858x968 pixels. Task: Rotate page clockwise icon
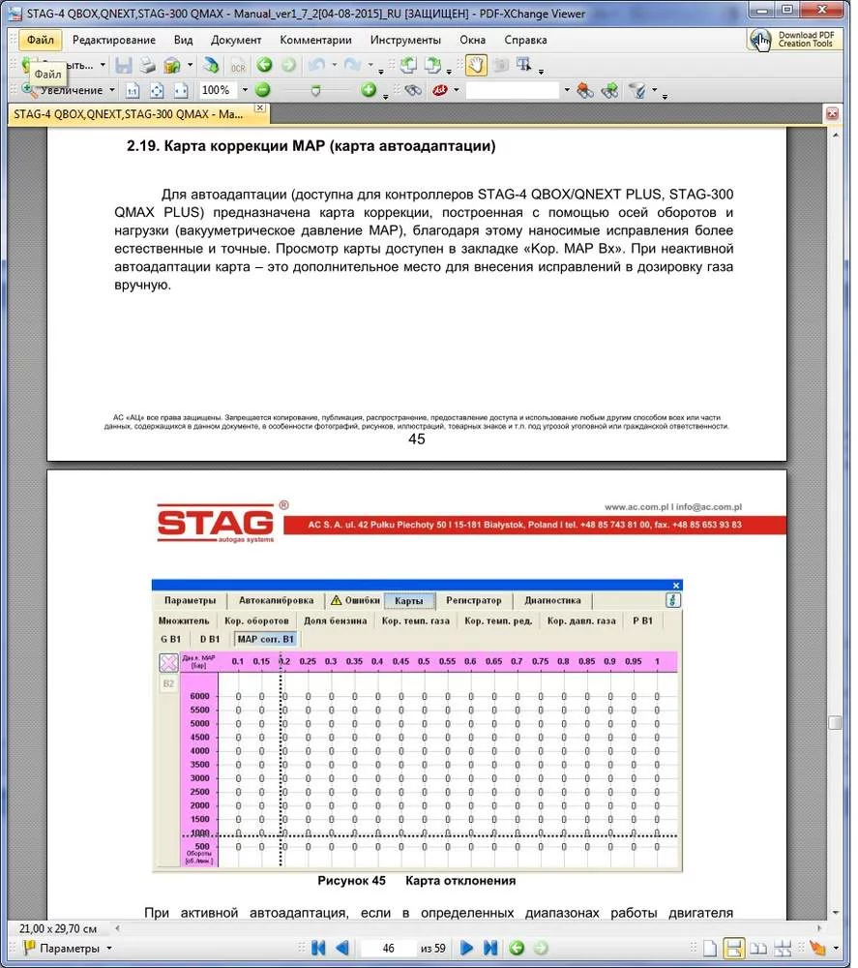click(x=433, y=65)
